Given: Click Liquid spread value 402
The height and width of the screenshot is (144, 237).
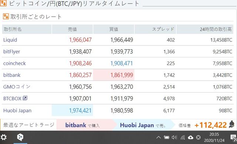Looking at the screenshot, I should (171, 40).
